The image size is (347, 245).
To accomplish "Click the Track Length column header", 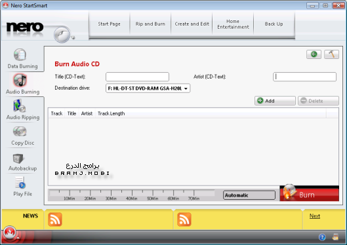I will point(111,113).
